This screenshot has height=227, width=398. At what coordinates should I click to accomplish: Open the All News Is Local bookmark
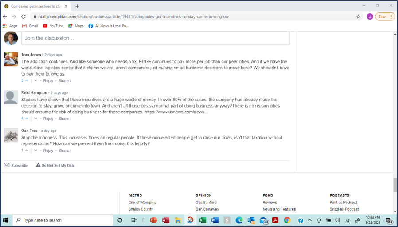point(109,26)
